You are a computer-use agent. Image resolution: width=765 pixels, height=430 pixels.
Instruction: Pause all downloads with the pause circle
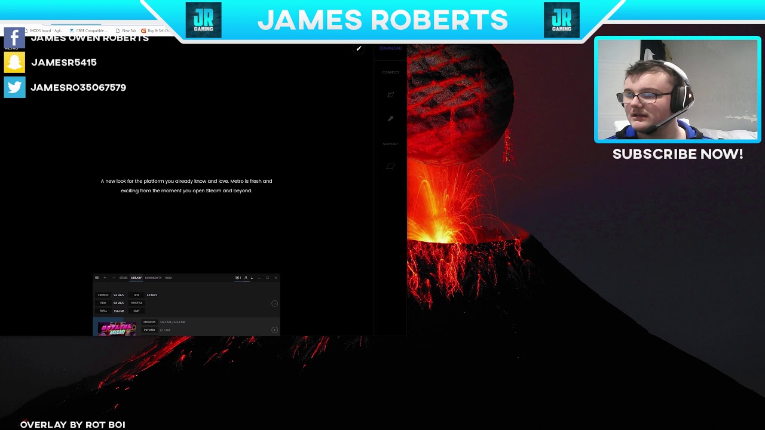(274, 303)
